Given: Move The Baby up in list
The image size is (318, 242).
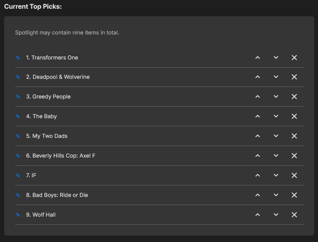Looking at the screenshot, I should (258, 116).
